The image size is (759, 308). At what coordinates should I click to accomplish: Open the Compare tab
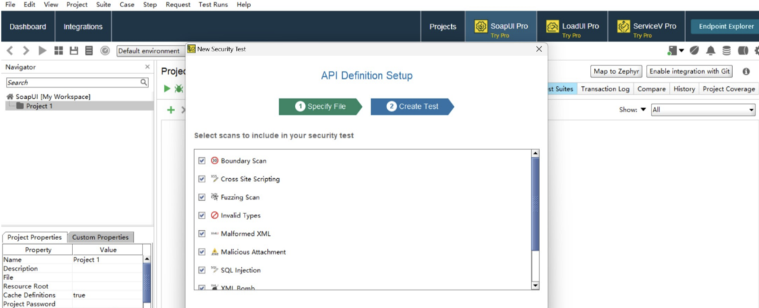[651, 89]
